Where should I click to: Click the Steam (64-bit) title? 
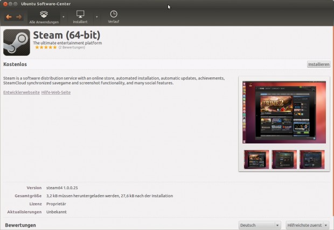(67, 35)
